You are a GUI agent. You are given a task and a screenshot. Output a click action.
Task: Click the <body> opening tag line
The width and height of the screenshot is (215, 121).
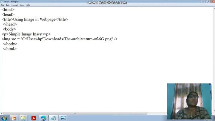[x=9, y=29]
